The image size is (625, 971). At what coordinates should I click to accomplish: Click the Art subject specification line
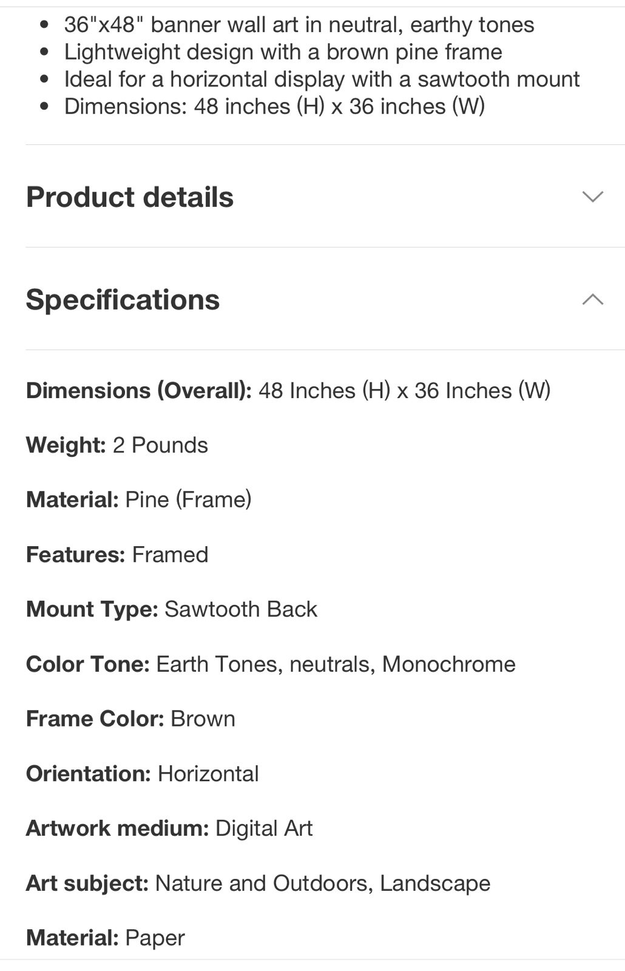point(258,883)
